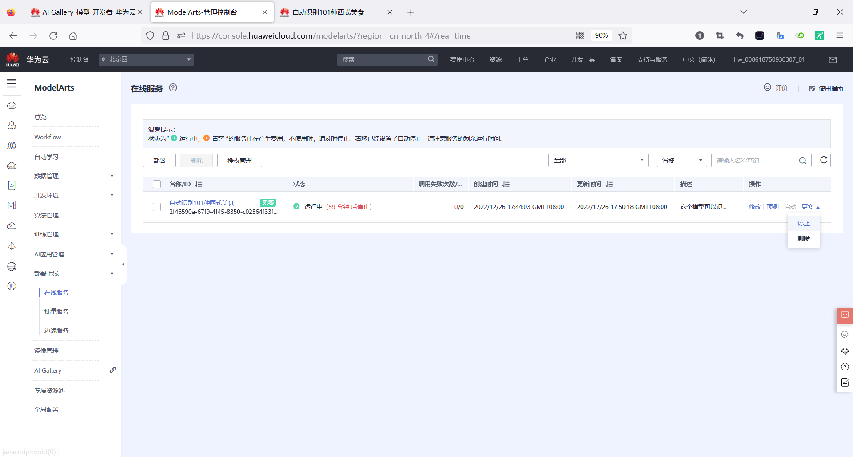
Task: Click the edit note icon in the right floating bar
Action: [845, 383]
